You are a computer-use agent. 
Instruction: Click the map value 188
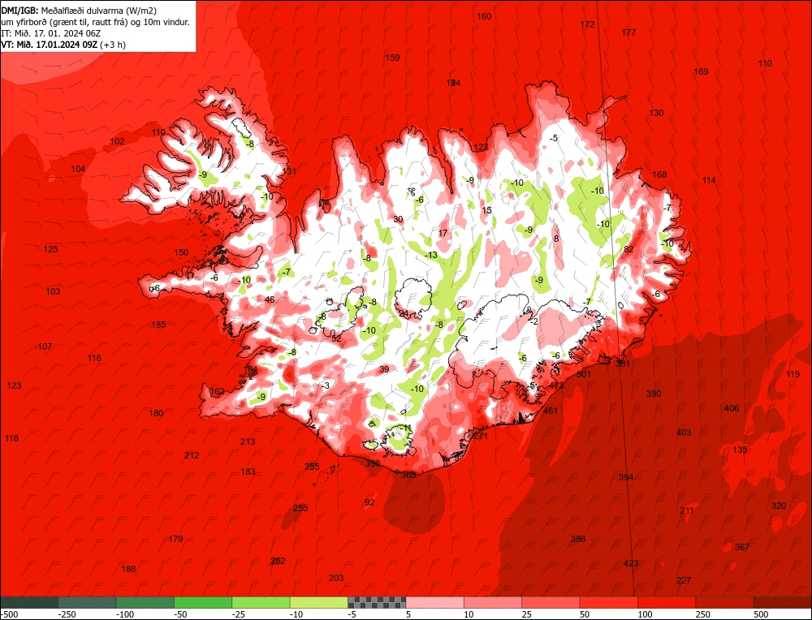tap(128, 569)
